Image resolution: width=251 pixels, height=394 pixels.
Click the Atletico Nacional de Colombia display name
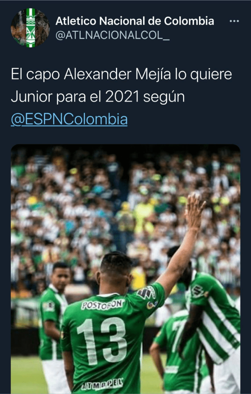135,21
